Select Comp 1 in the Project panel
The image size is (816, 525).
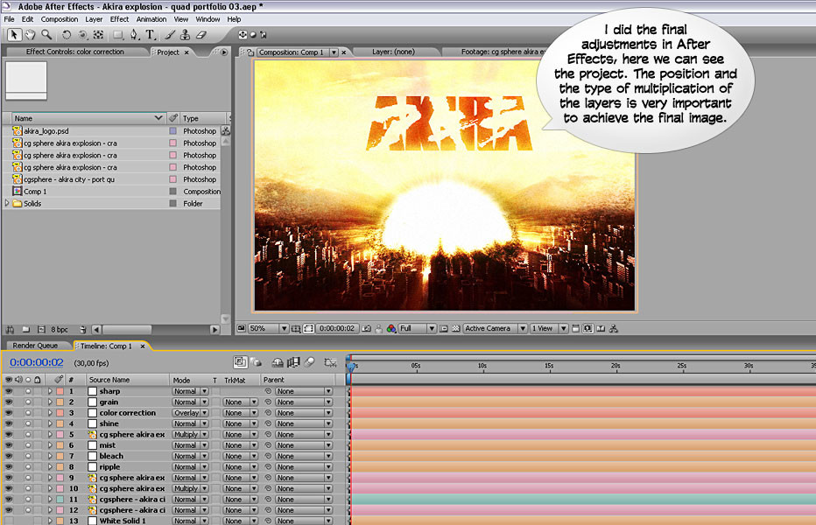coord(35,192)
